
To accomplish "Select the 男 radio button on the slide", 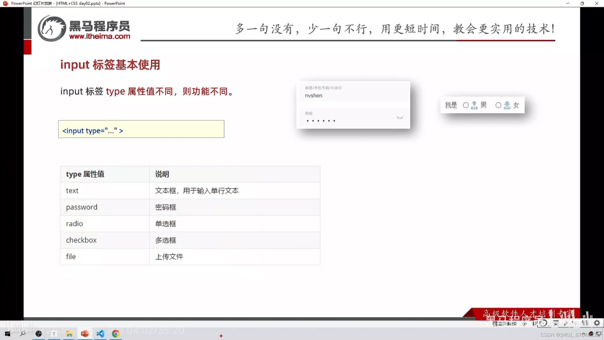I will 466,105.
